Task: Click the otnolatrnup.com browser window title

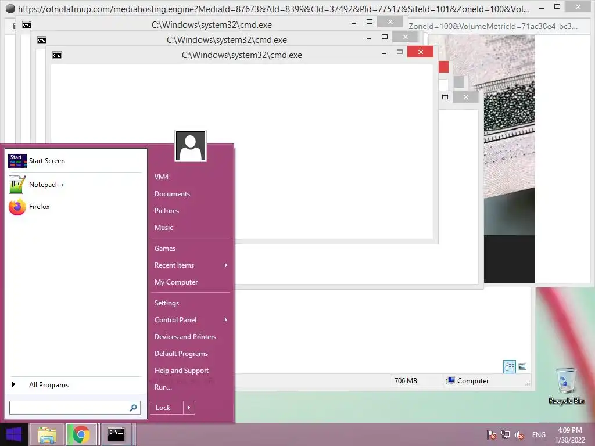Action: pyautogui.click(x=273, y=9)
